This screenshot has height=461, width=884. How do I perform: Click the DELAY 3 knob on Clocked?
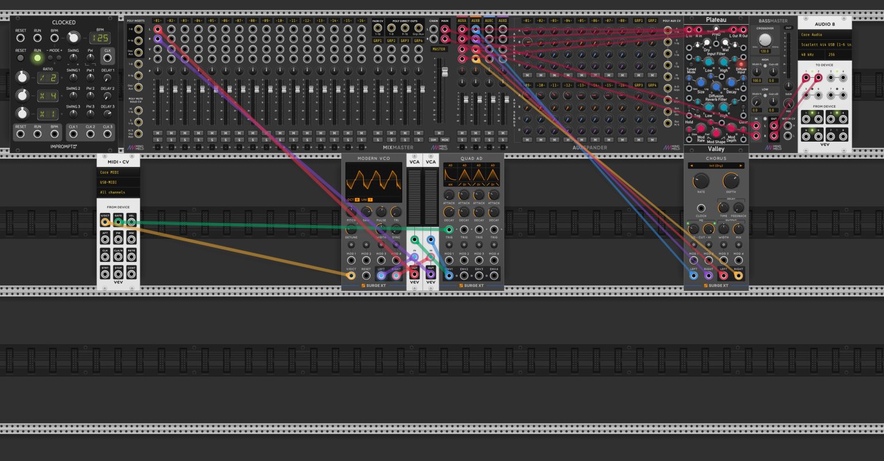click(x=108, y=115)
